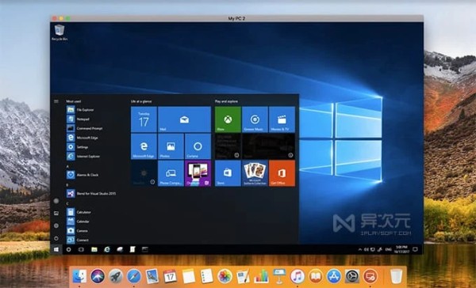This screenshot has height=288, width=476.
Task: Open the purple OneNote tile
Action: pyautogui.click(x=198, y=173)
